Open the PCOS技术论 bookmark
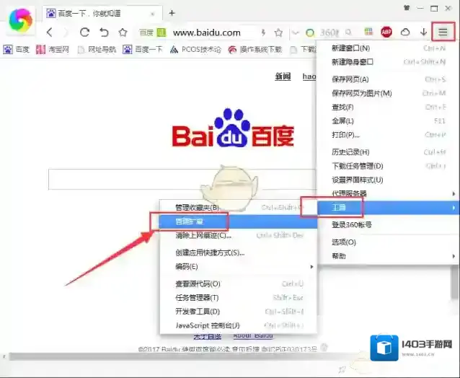 point(195,50)
